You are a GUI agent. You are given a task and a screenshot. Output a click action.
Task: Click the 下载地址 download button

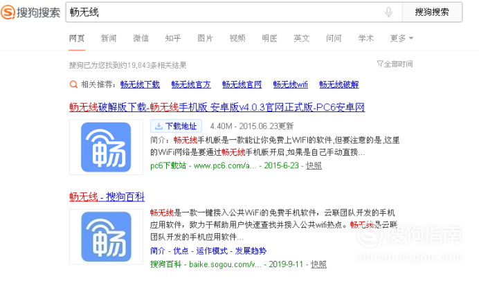[176, 126]
